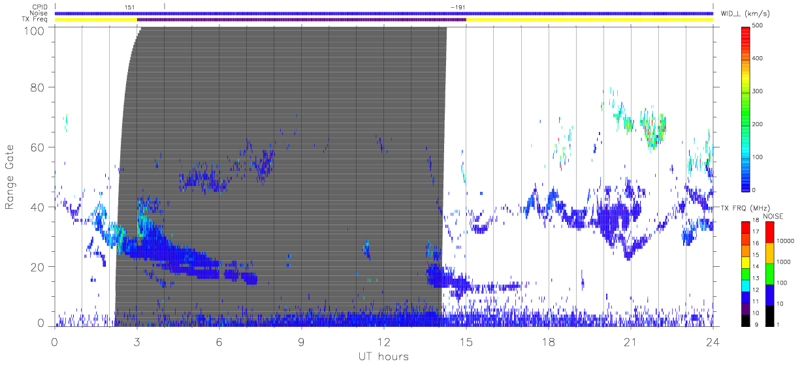Click the 60 tick label on Range Gate axis
Viewport: 802px width, 370px height.
(38, 147)
